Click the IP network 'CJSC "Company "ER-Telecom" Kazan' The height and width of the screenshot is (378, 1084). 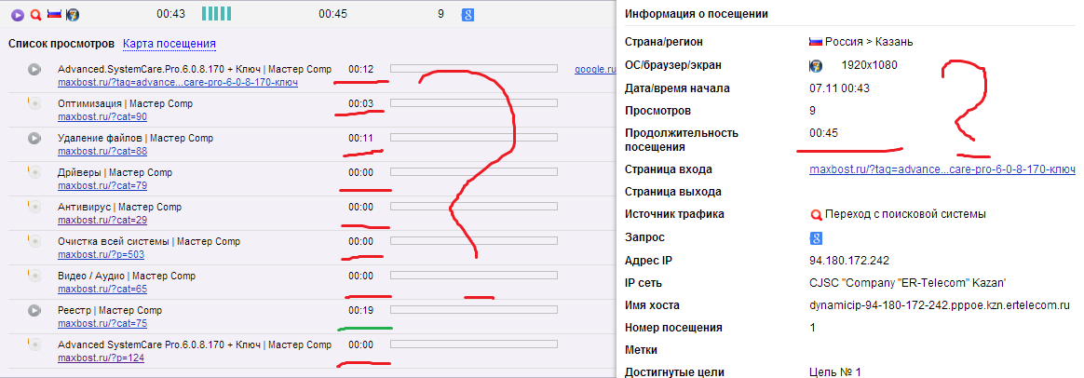coord(907,283)
